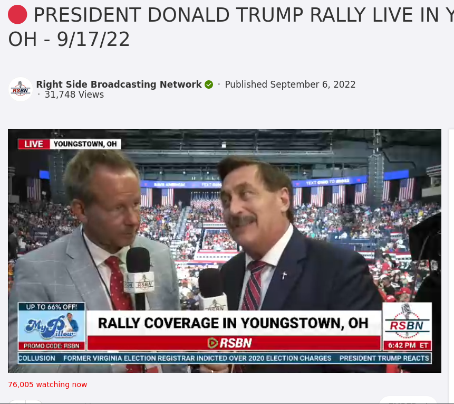The image size is (454, 404).
Task: Click the cross lapel pin on navy suit
Action: pos(284,275)
